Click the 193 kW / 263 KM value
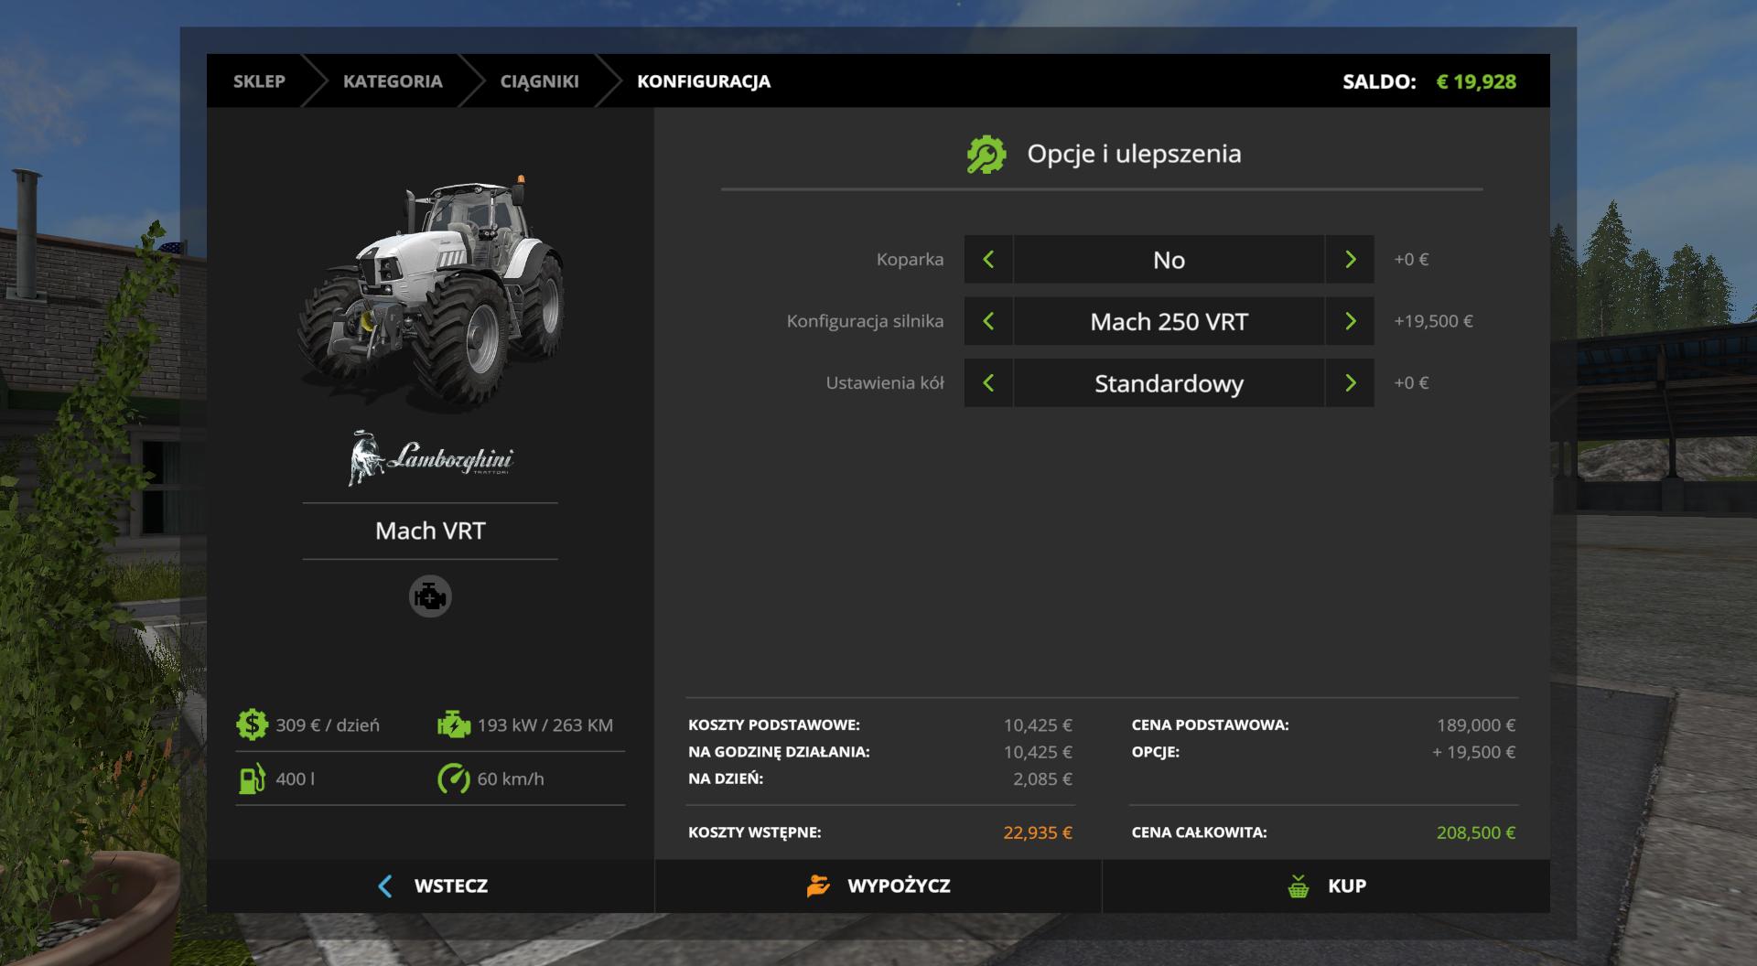 [544, 724]
